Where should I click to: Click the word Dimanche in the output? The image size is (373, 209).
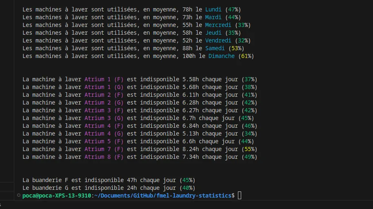coord(222,56)
